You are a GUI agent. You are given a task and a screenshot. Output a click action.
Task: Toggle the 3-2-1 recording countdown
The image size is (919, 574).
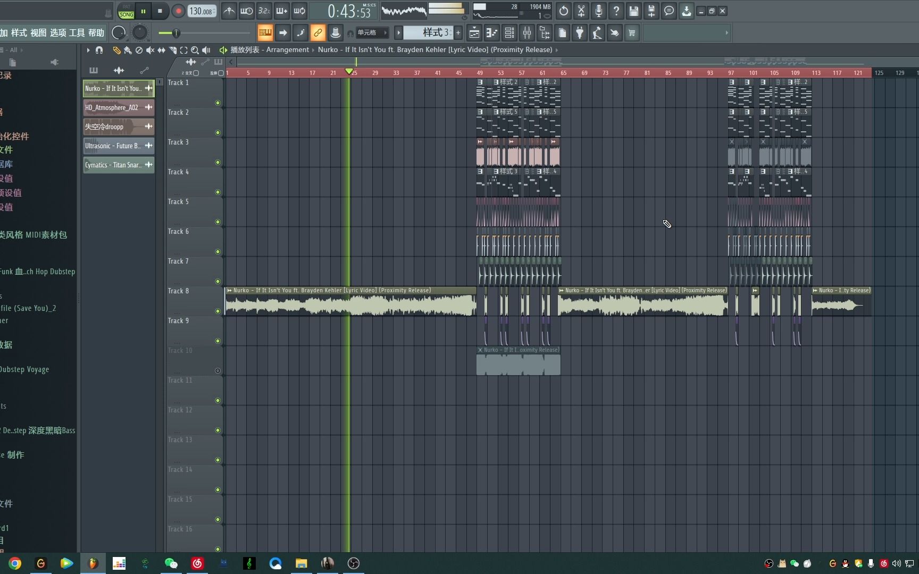tap(264, 11)
